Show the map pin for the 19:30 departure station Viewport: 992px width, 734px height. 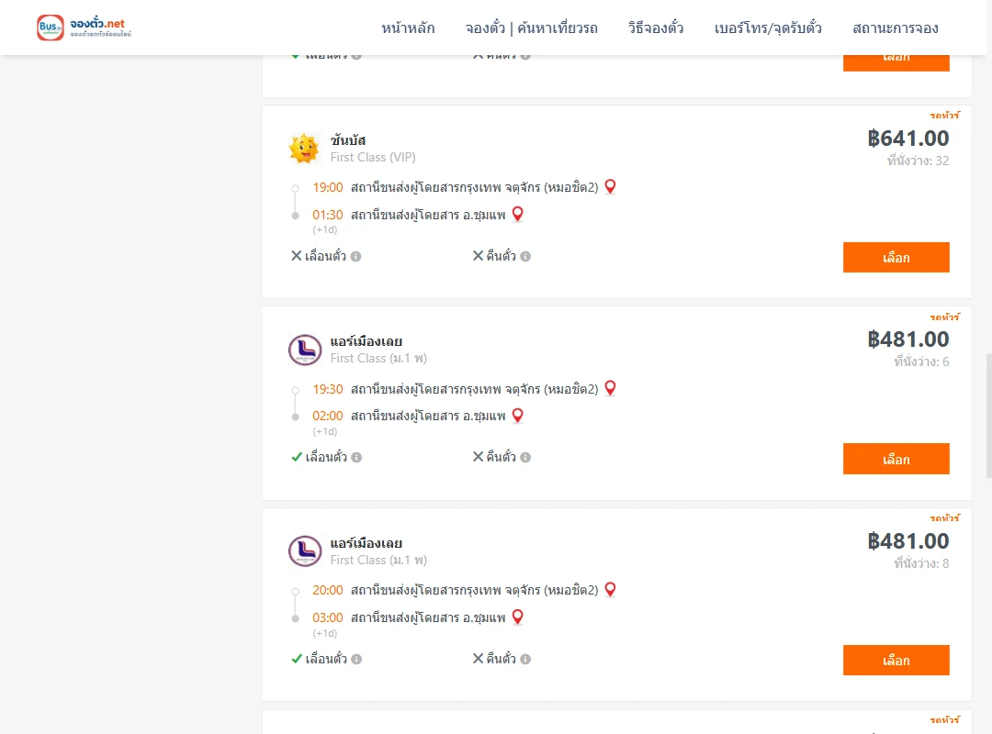pos(610,388)
